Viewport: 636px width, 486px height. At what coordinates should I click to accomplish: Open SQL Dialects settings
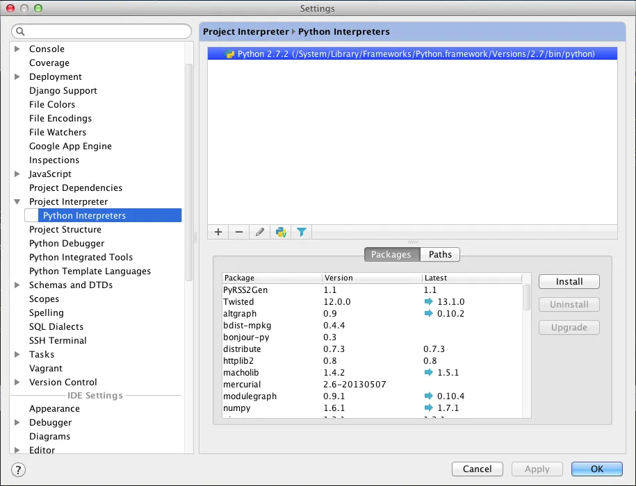click(56, 326)
